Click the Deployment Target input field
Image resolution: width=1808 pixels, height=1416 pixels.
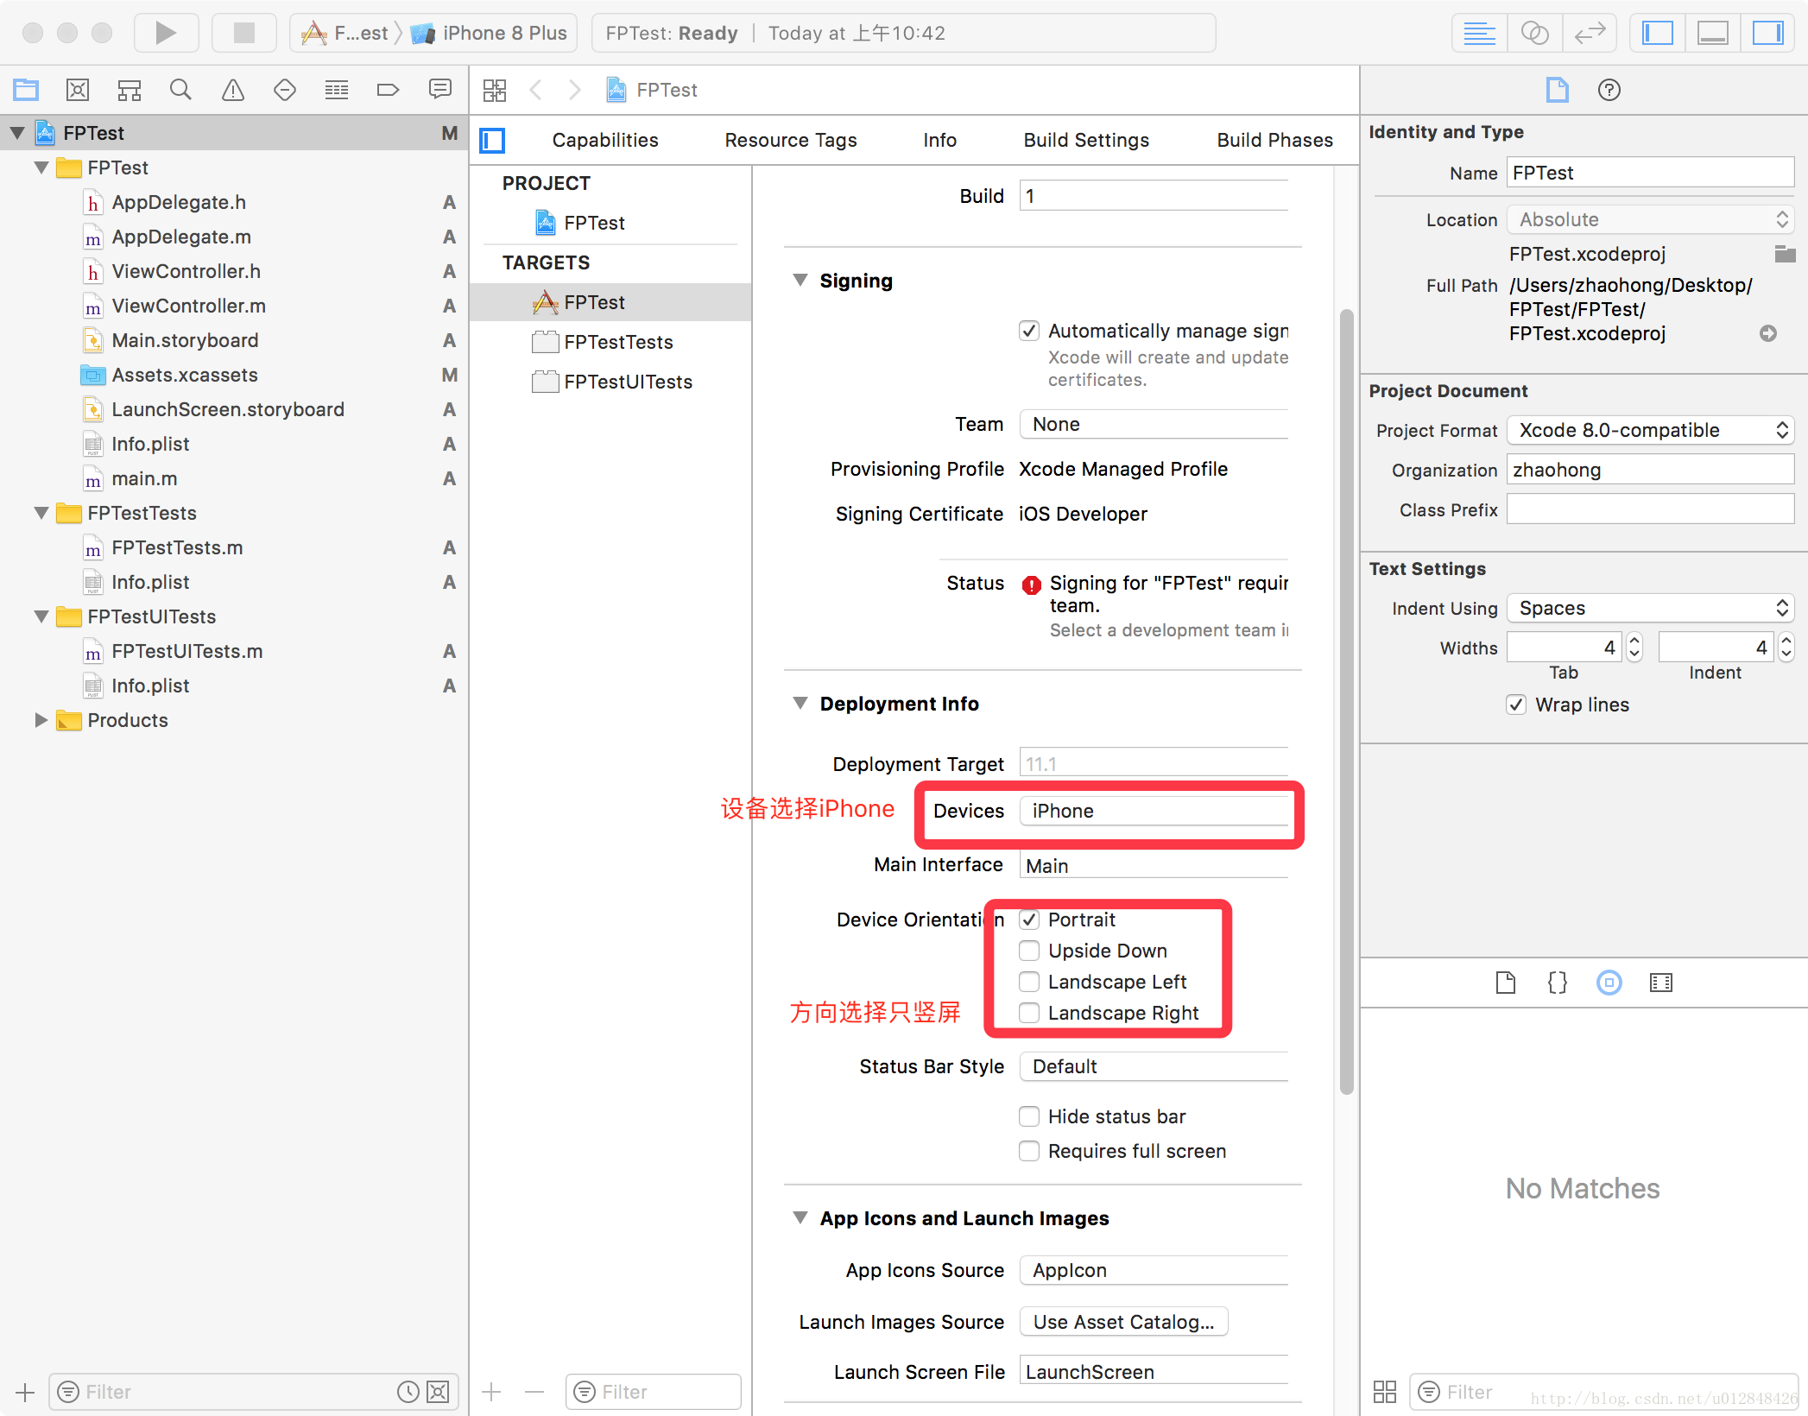[x=1160, y=763]
